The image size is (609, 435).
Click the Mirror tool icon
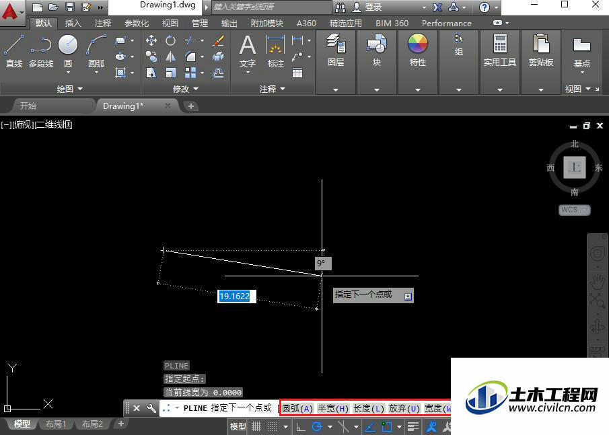click(x=170, y=56)
